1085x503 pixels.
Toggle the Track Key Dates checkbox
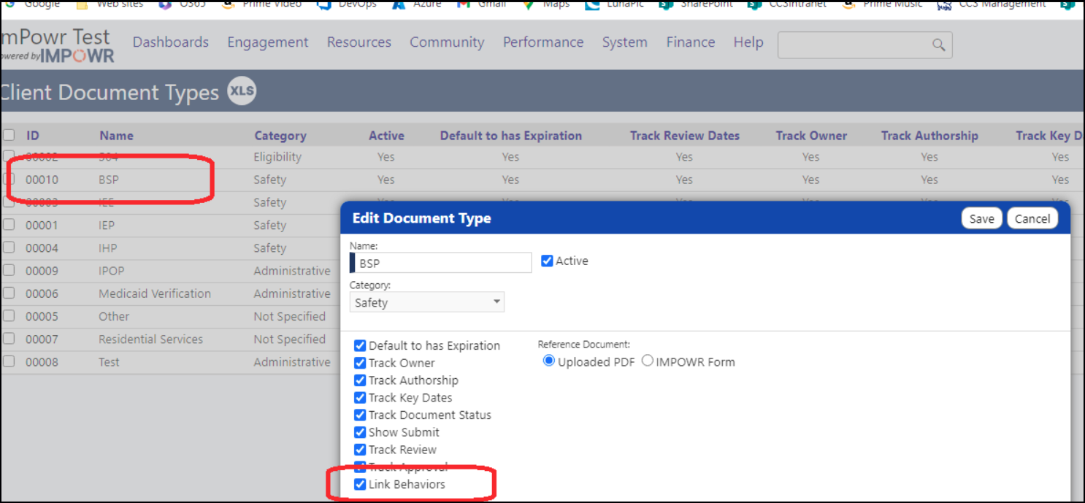(360, 398)
